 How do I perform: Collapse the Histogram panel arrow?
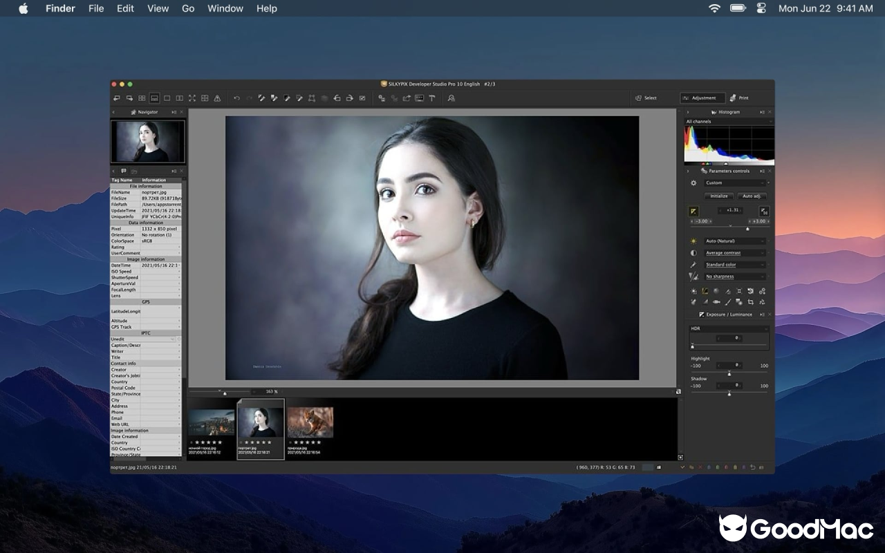click(x=687, y=112)
